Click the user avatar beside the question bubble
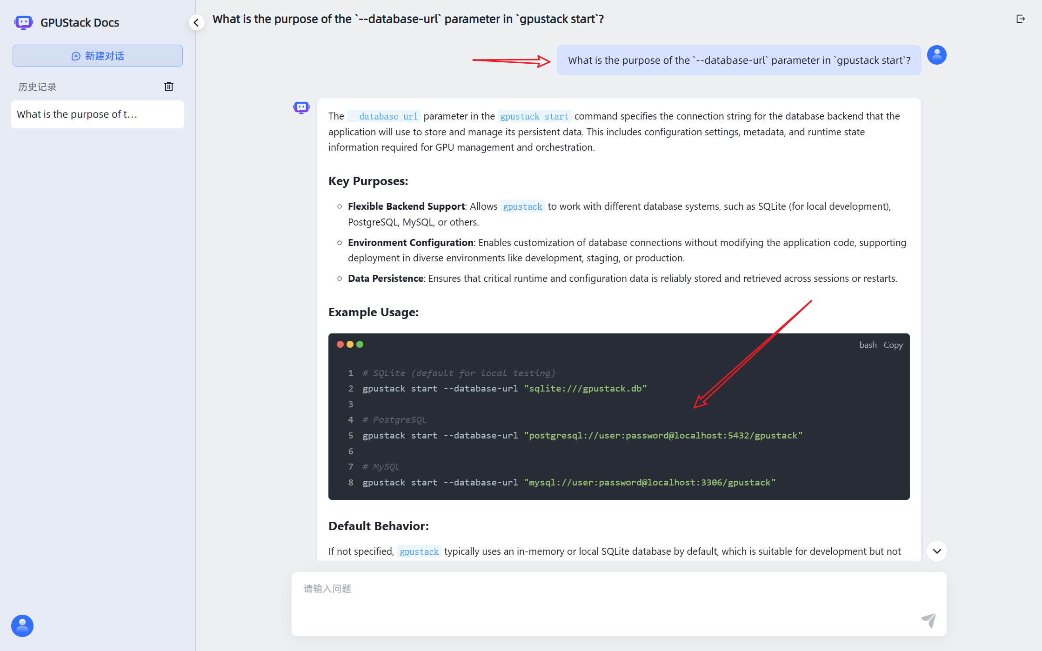The height and width of the screenshot is (651, 1042). pyautogui.click(x=937, y=55)
